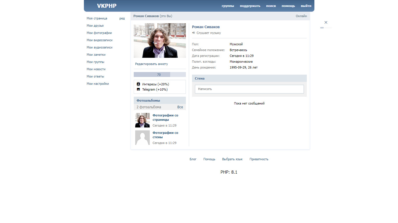Open Мои друзья in the sidebar
The height and width of the screenshot is (223, 398).
pyautogui.click(x=95, y=26)
